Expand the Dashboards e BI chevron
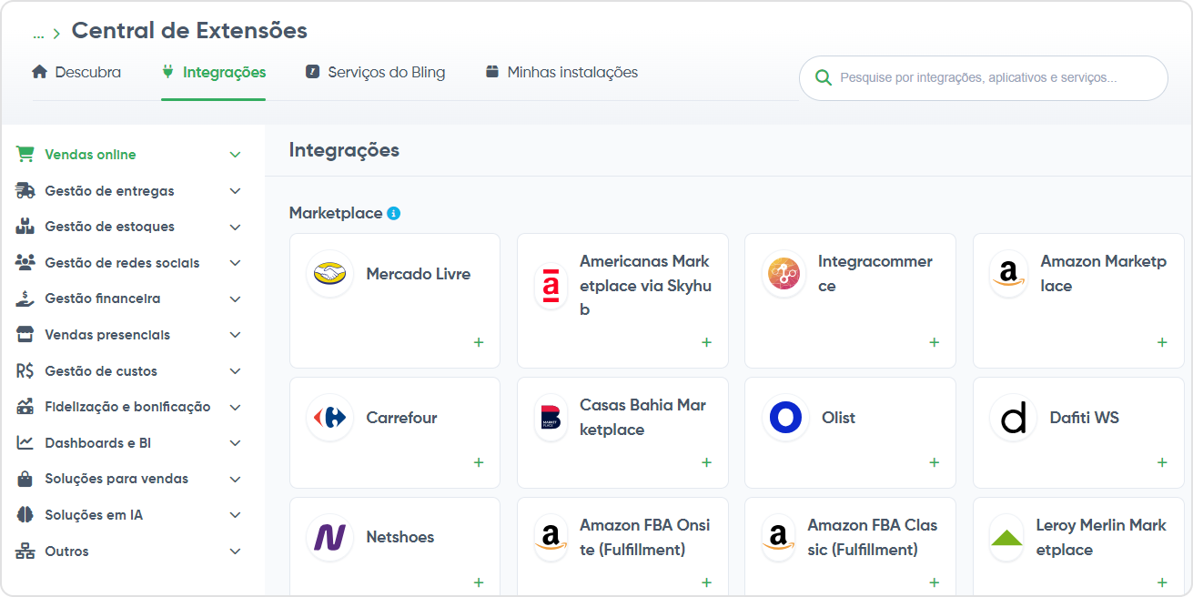Viewport: 1193px width, 597px height. (x=236, y=443)
